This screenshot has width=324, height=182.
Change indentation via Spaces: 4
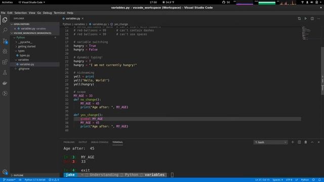click(277, 180)
